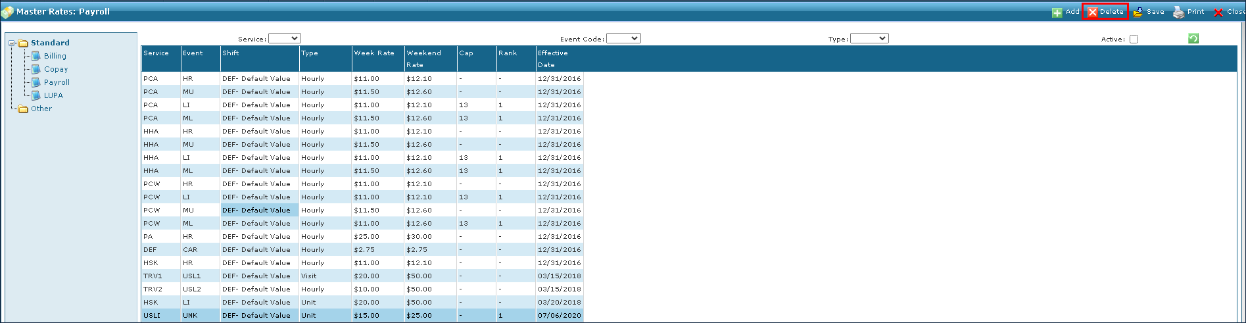Select the Billing page icon in tree

[x=36, y=56]
